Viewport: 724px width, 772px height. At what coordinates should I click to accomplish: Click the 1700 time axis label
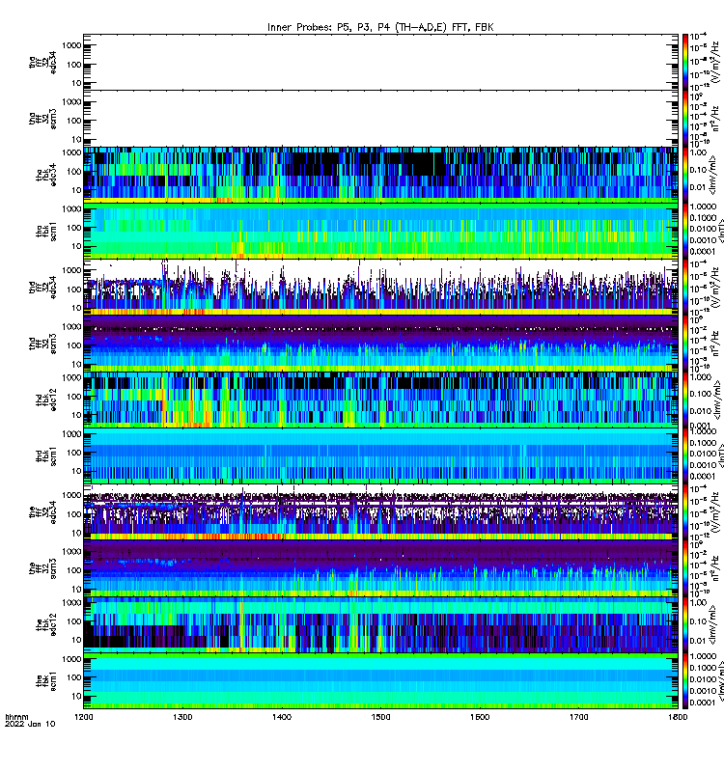click(x=578, y=717)
